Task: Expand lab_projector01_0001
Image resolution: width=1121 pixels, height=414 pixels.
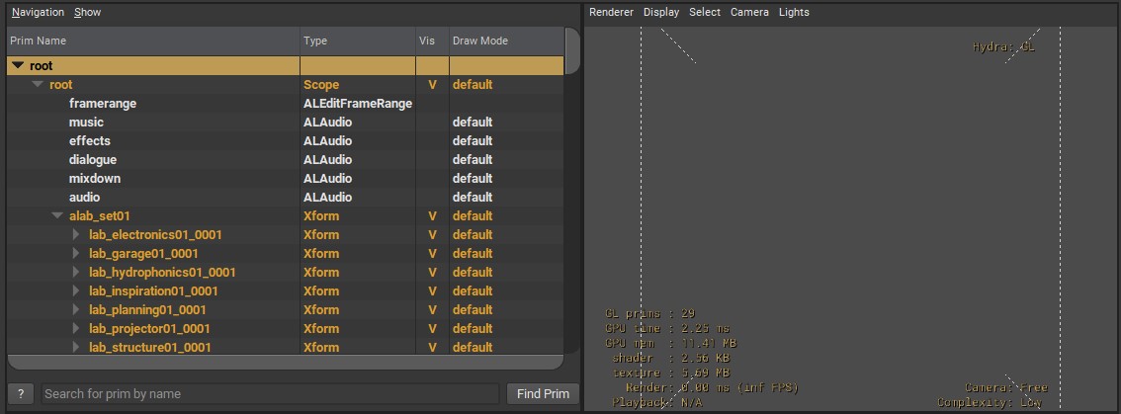Action: pyautogui.click(x=77, y=328)
